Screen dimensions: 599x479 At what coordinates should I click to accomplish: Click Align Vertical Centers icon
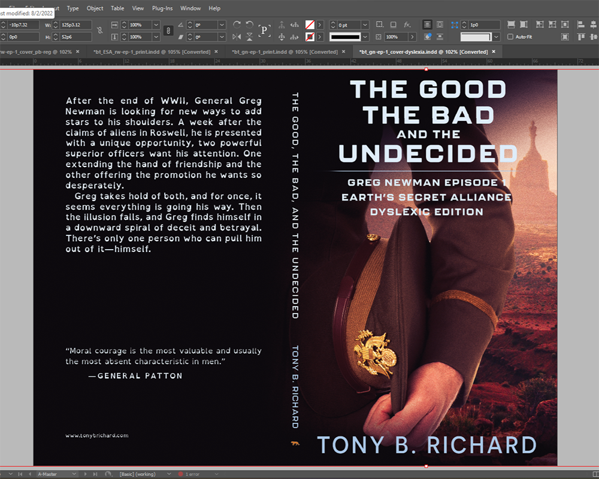[x=593, y=37]
